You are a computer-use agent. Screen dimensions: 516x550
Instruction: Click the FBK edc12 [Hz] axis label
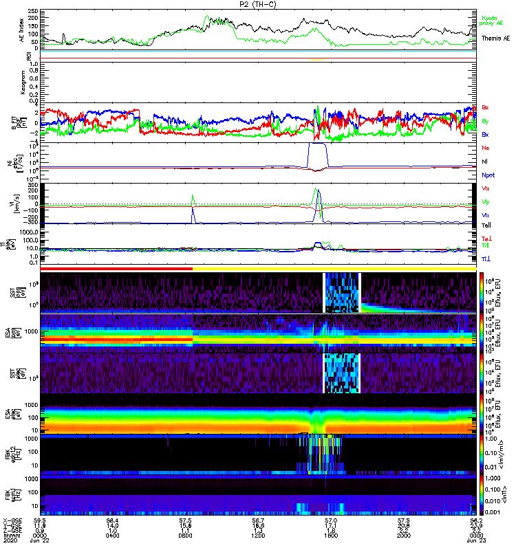[x=12, y=454]
